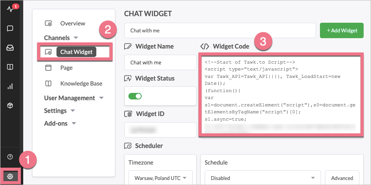This screenshot has height=185, width=371.
Task: Open the administration gear icon
Action: click(10, 177)
